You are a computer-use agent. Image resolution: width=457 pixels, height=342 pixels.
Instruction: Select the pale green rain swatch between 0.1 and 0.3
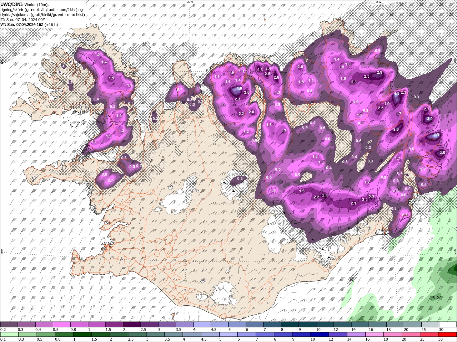point(9,335)
